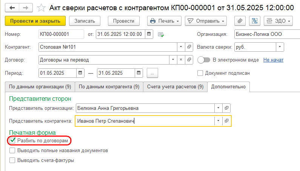300x171 pixels.
Task: Click the Записать button
Action: 85,21
